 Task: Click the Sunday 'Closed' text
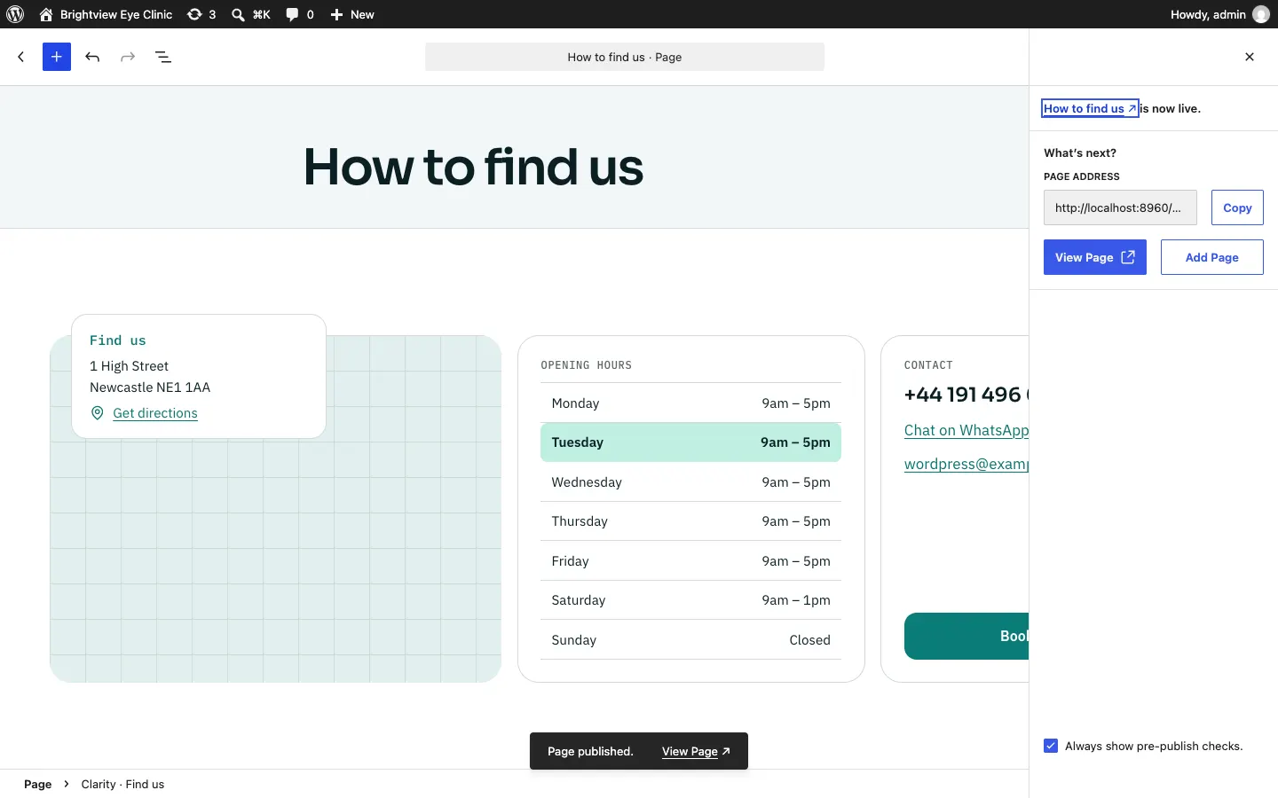810,640
